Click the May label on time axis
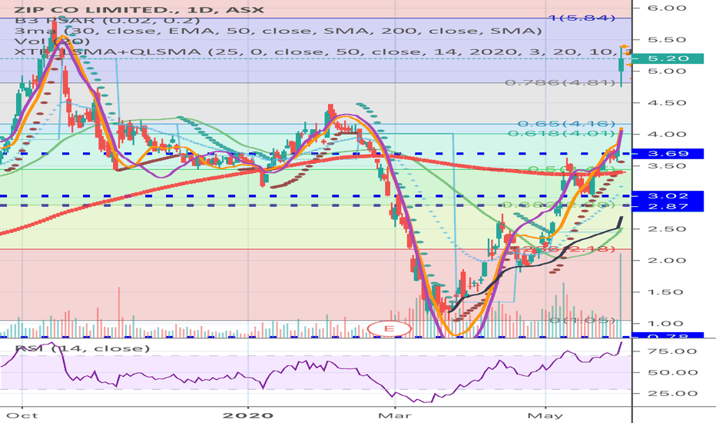This screenshot has width=716, height=423. pos(546,415)
